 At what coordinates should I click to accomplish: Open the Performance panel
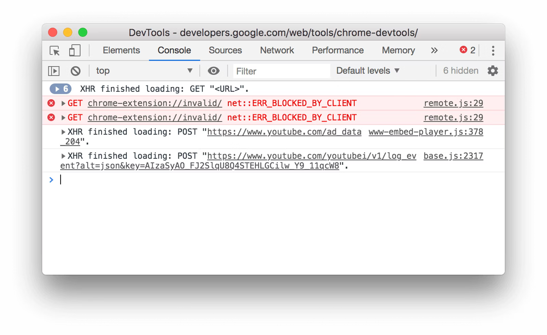tap(337, 50)
